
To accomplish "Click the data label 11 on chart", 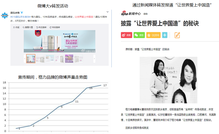I will (77, 101).
